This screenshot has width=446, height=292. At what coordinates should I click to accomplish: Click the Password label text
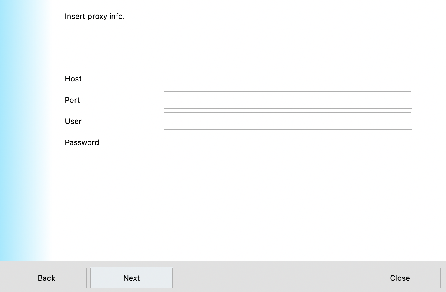(82, 142)
